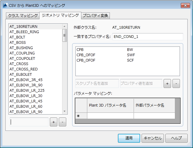
Task: Choose AT_BOLT from the list
Action: [x=35, y=37]
